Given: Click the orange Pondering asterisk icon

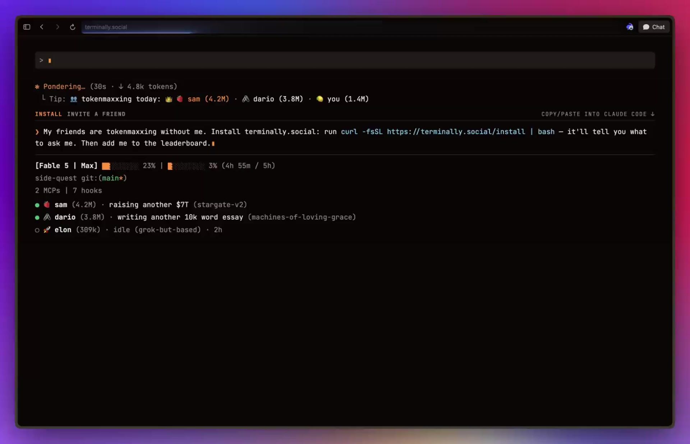Looking at the screenshot, I should (37, 87).
